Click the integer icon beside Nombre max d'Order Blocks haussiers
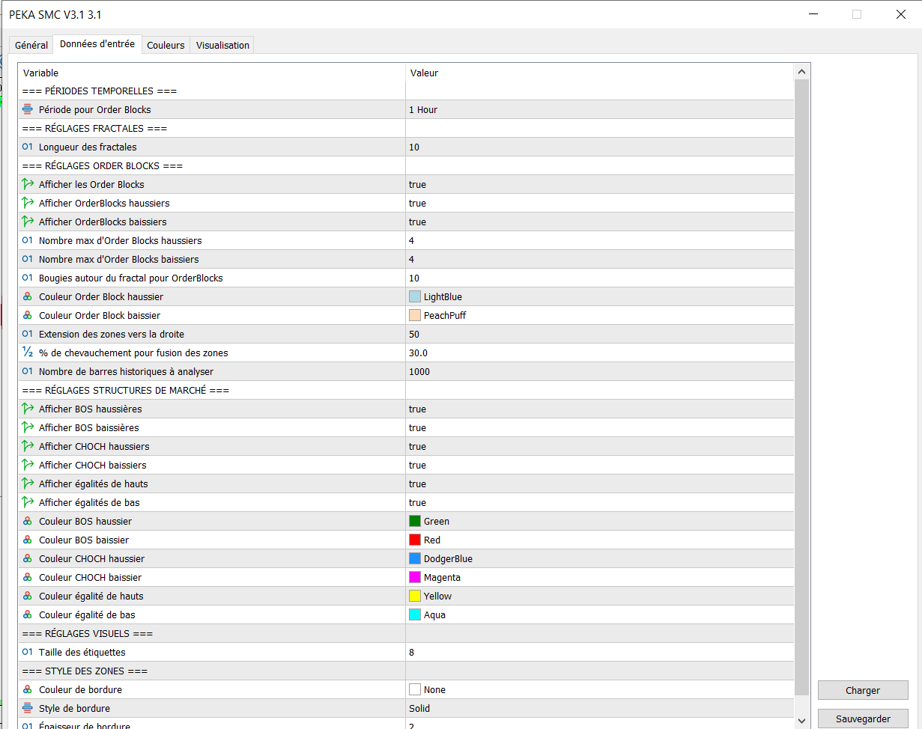The height and width of the screenshot is (729, 922). (x=28, y=240)
